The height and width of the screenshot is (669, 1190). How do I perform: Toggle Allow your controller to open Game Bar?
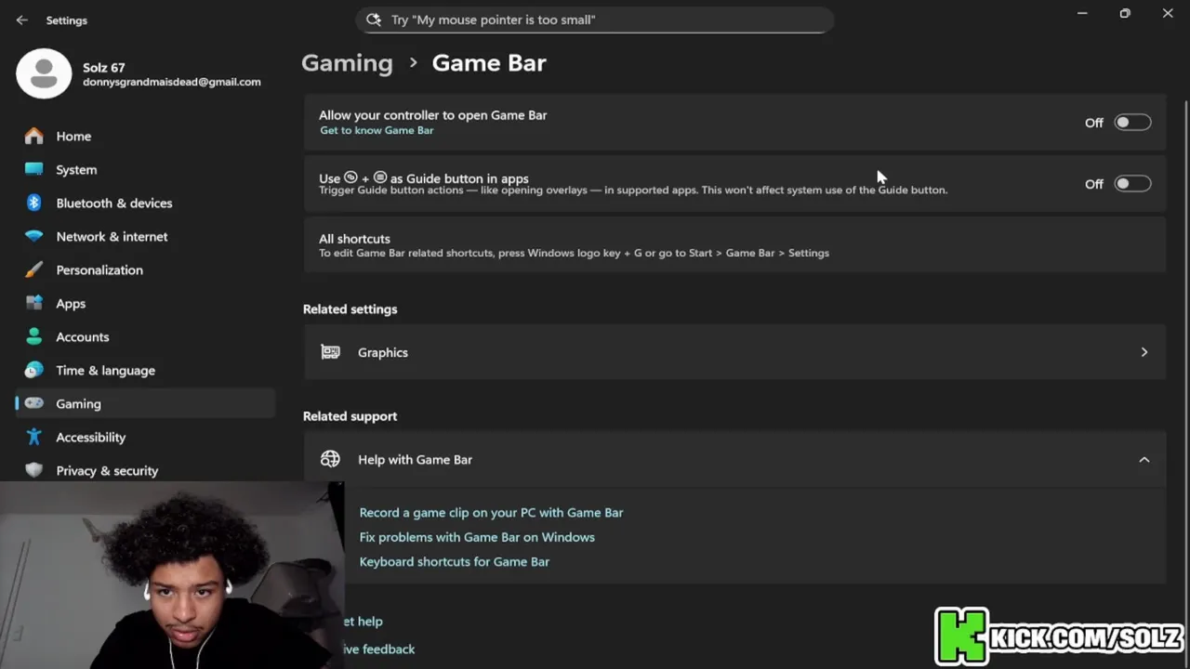point(1132,123)
